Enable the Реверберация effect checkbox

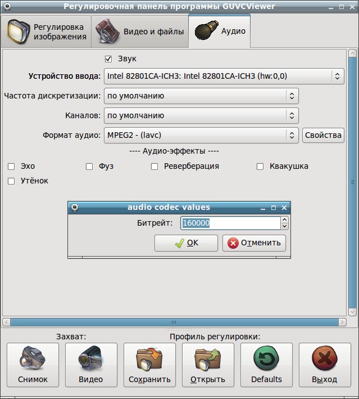coord(154,167)
